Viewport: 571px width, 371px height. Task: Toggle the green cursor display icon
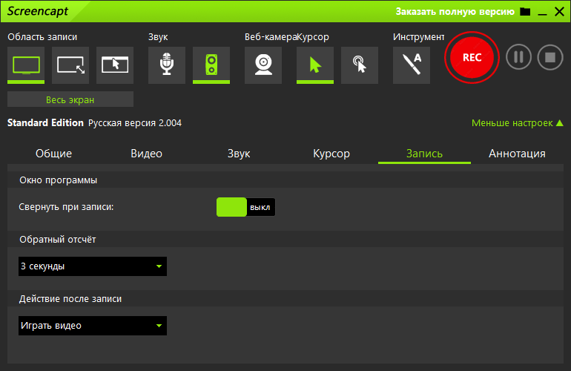pos(315,65)
